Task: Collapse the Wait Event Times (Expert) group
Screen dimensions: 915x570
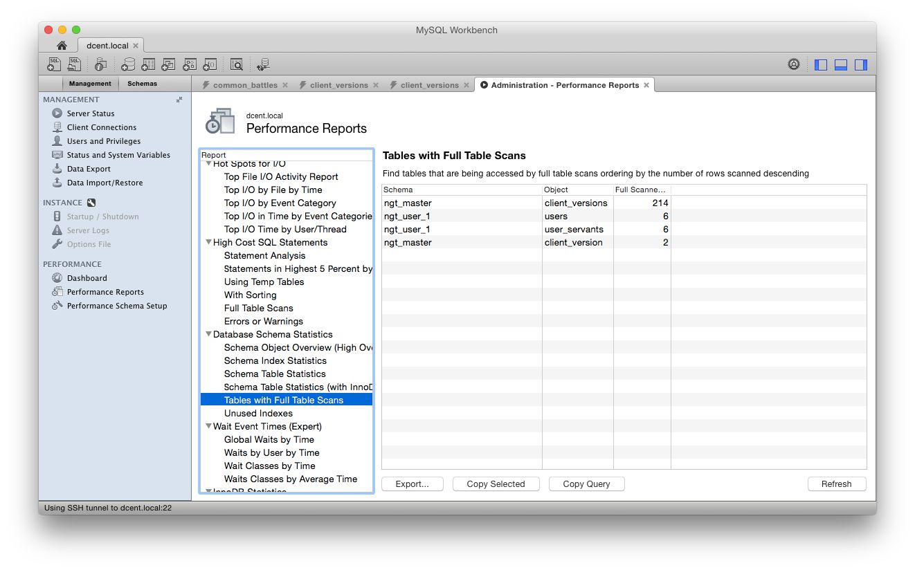Action: [x=208, y=426]
